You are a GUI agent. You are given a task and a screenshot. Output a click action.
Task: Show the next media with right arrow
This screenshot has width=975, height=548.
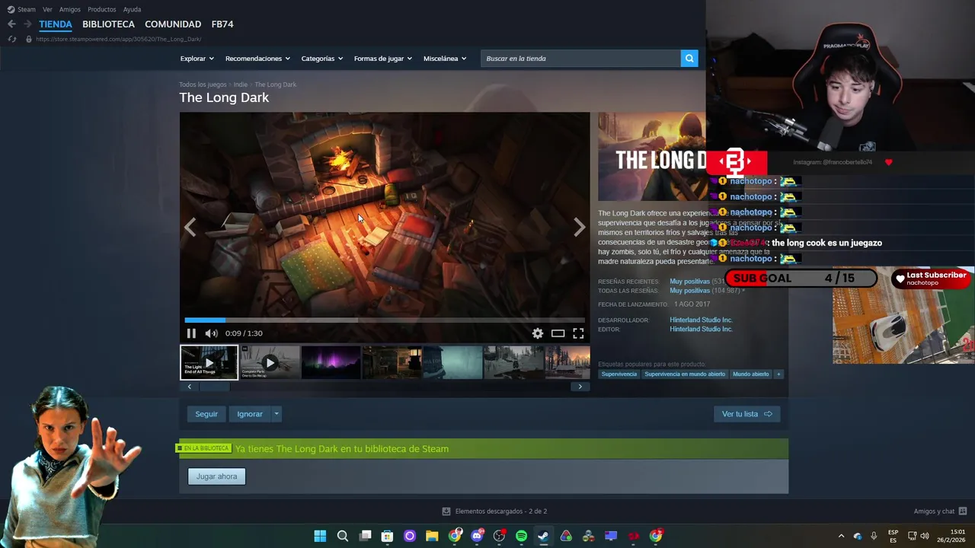click(580, 227)
